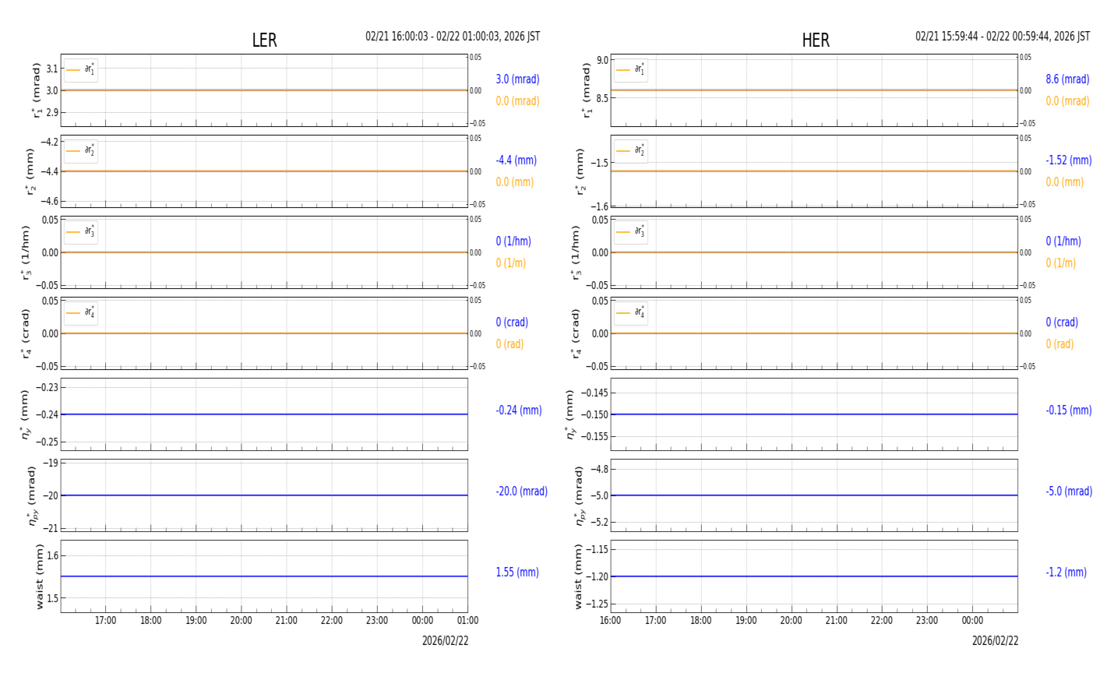Screen dimensions: 1100x673
Task: Click the orange 0.0 (mrad) value beside LER r1
Action: click(x=517, y=101)
